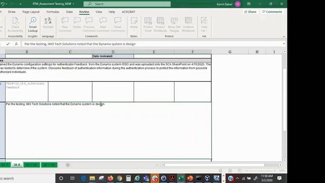Select column G header

230,52
